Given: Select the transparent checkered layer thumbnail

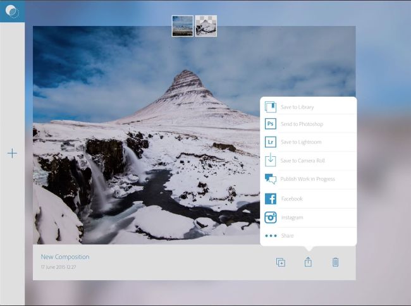Looking at the screenshot, I should 206,26.
